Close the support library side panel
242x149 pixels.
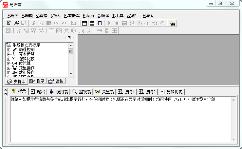[x=73, y=38]
